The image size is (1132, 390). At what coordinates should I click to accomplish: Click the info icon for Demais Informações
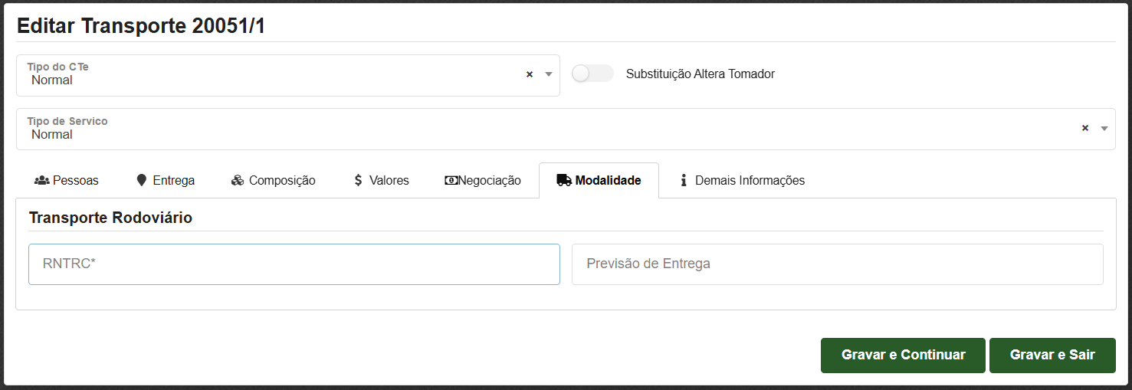[684, 181]
